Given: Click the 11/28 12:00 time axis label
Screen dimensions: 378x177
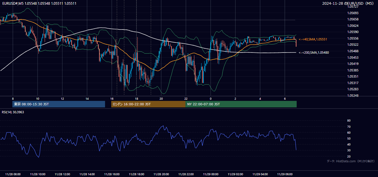Looking at the screenshot, I should 62,174.
